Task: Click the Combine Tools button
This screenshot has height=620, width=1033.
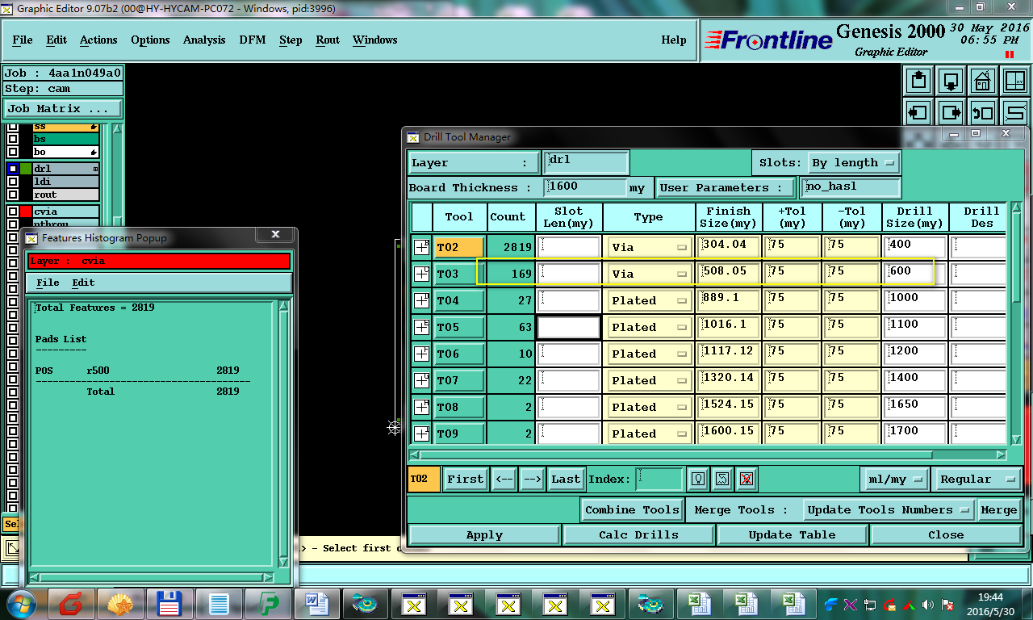Action: [x=633, y=509]
